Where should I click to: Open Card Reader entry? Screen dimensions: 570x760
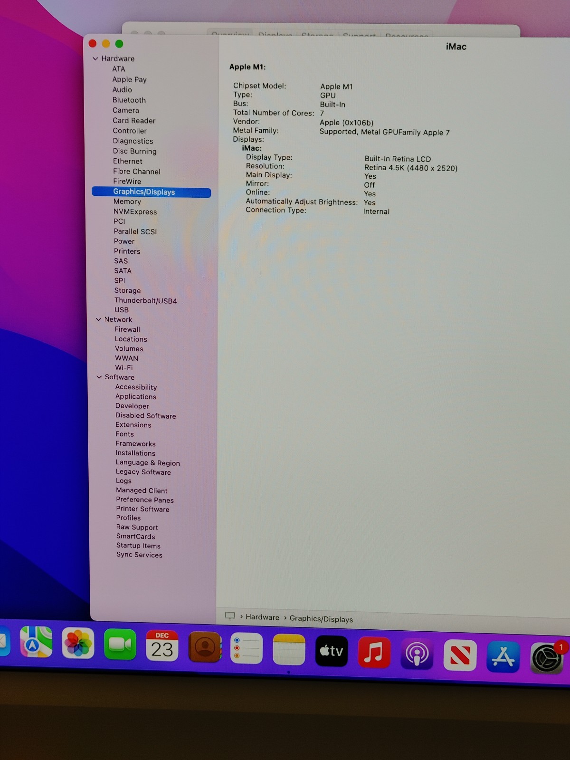134,121
